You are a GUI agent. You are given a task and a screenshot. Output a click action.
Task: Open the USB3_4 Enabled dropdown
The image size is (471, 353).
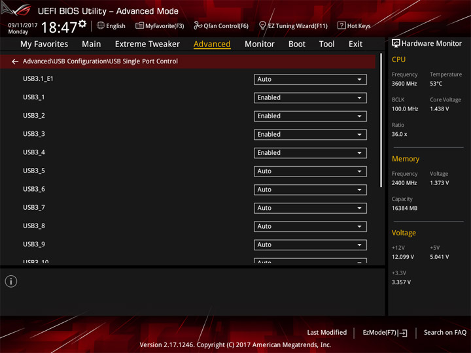coord(310,153)
